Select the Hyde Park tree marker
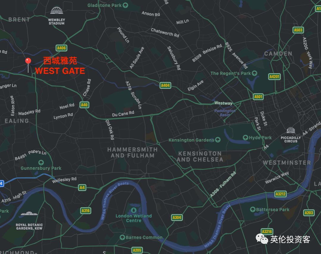 245,137
